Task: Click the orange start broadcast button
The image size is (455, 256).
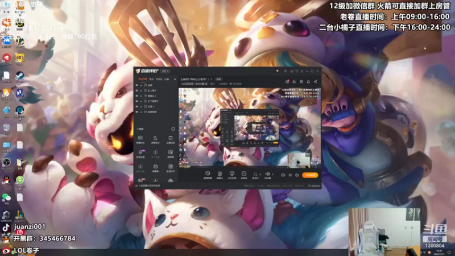Action: pos(310,175)
